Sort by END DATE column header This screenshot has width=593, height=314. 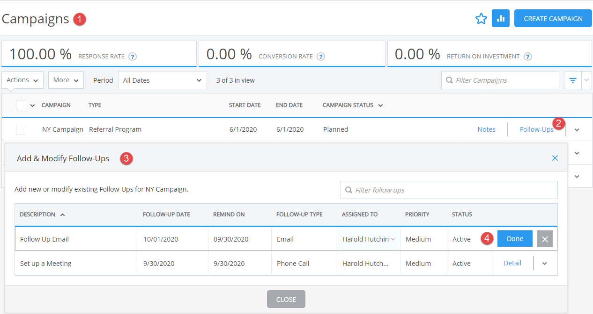coord(289,105)
